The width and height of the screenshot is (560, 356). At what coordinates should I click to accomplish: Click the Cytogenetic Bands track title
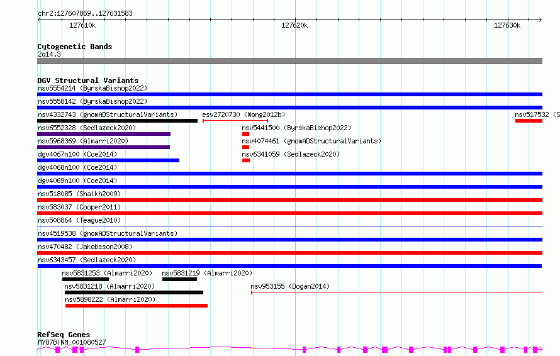[75, 47]
